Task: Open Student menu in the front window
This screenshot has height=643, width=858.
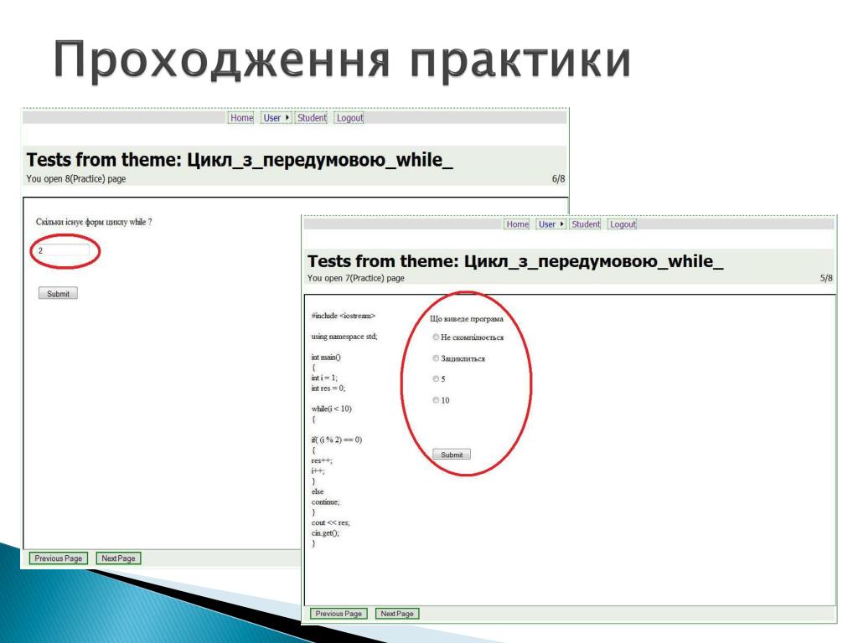Action: (586, 224)
